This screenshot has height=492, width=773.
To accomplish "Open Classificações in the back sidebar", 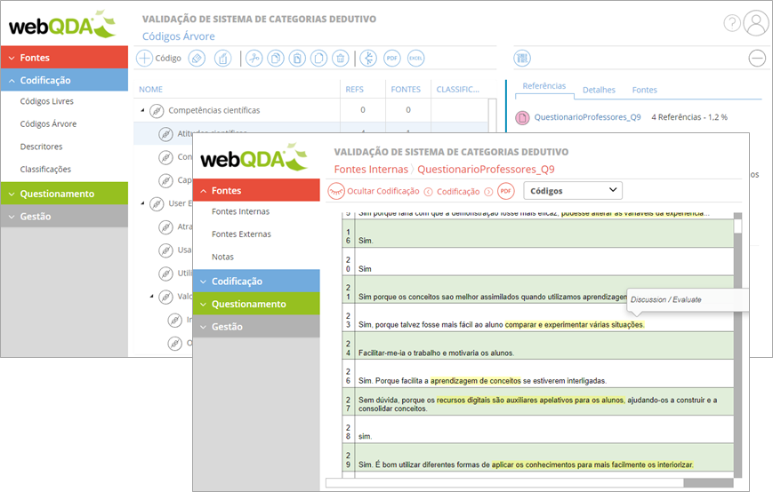I will [x=45, y=170].
